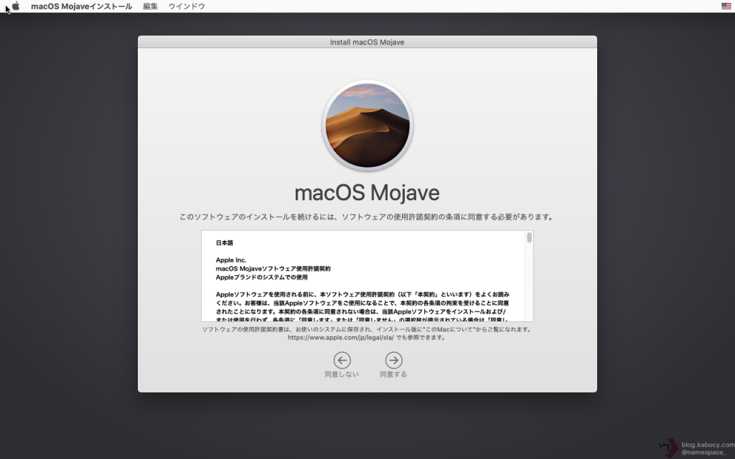Click the left arrow disagree icon
This screenshot has width=735, height=459.
click(342, 360)
